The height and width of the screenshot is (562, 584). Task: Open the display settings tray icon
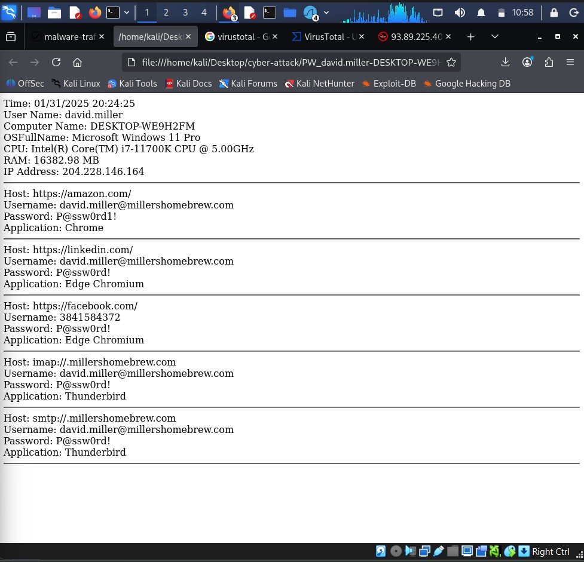click(438, 13)
